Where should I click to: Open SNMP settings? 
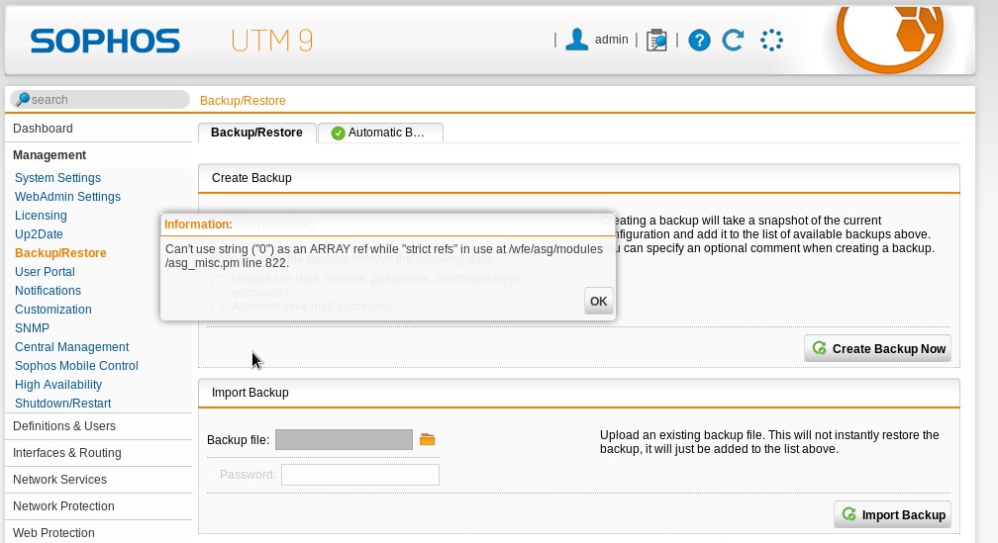click(32, 328)
